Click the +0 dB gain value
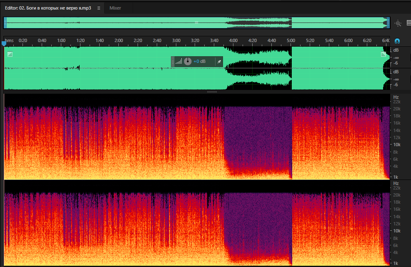This screenshot has width=411, height=267. tap(200, 61)
